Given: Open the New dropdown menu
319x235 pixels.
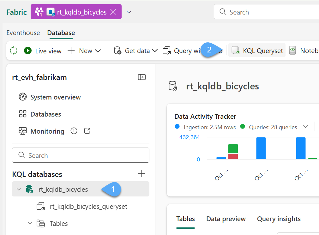Looking at the screenshot, I should point(84,51).
